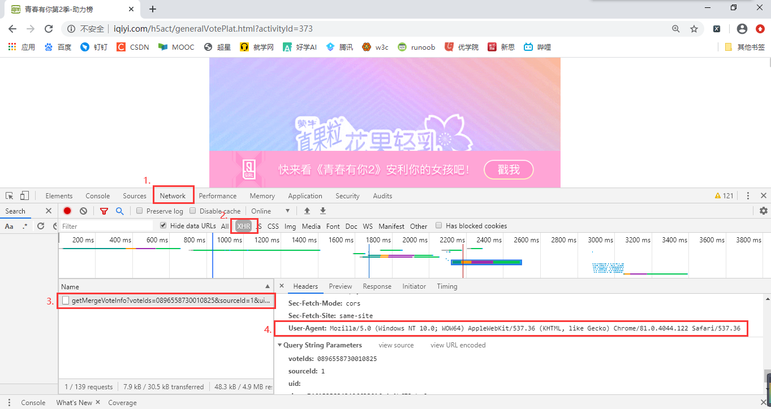Switch to the Sources tab
Image resolution: width=771 pixels, height=409 pixels.
(x=135, y=196)
